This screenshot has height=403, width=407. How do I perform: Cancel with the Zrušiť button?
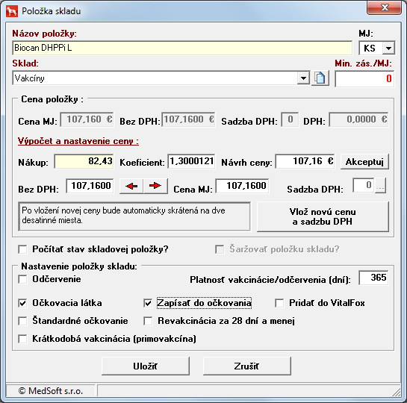(x=246, y=366)
